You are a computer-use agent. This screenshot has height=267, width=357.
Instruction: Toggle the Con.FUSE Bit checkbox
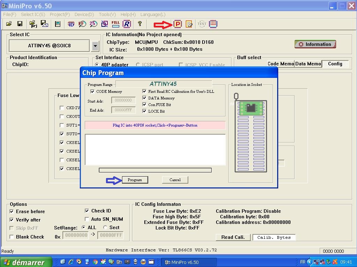click(144, 104)
